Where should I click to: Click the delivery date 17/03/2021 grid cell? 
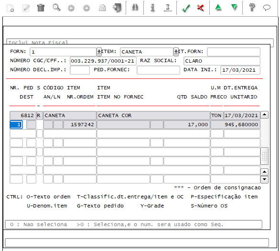(242, 115)
